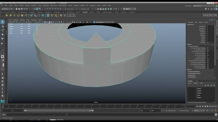Select the Paint Selection tool
This screenshot has height=122, width=218.
coord(2,30)
